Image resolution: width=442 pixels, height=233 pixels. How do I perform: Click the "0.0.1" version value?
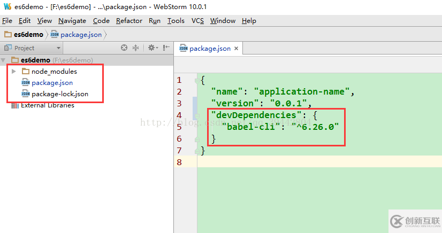click(x=288, y=103)
